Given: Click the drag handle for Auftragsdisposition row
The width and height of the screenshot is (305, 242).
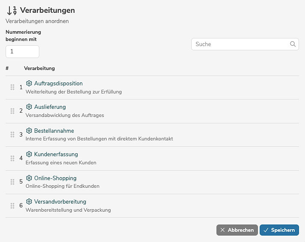Looking at the screenshot, I should click(x=12, y=87).
